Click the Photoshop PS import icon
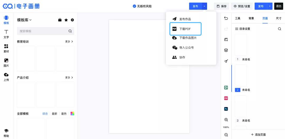Image resolution: width=285 pixels, height=139 pixels. [x=226, y=109]
